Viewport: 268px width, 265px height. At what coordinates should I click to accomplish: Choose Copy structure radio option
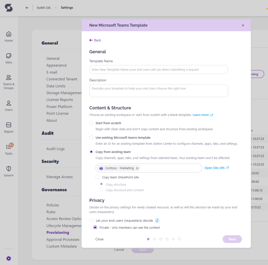[101, 184]
